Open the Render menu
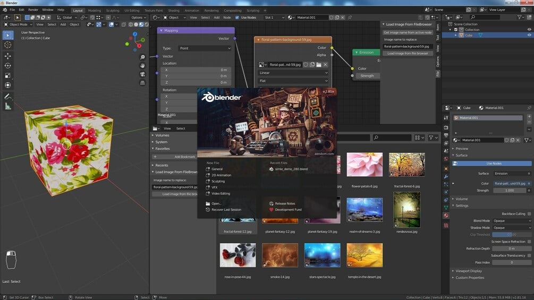 coord(33,10)
